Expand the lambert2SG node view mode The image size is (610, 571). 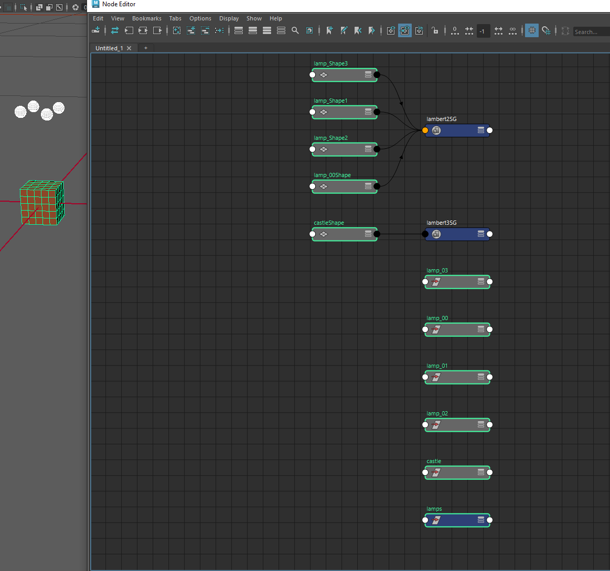click(x=481, y=130)
